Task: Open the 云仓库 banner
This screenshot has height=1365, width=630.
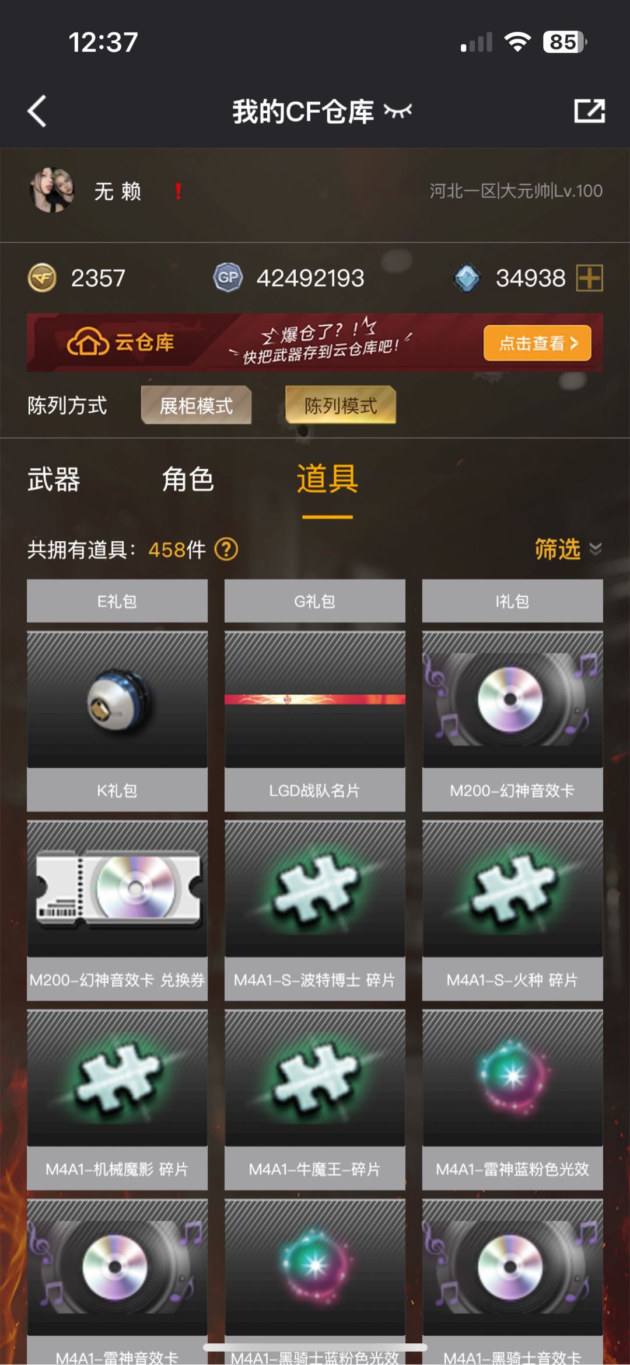Action: [315, 343]
